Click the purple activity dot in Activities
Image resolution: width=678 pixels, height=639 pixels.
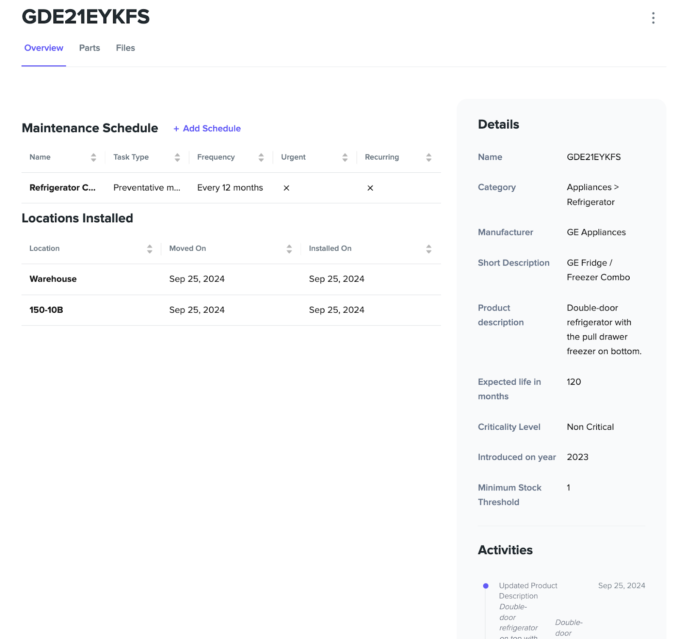pos(486,586)
